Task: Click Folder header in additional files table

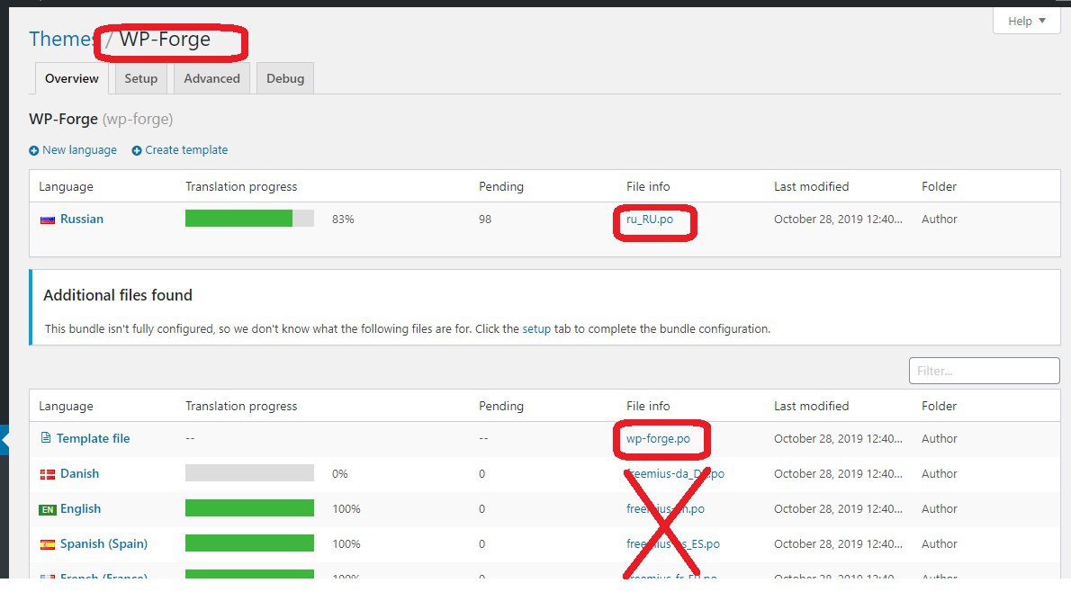Action: [x=940, y=406]
